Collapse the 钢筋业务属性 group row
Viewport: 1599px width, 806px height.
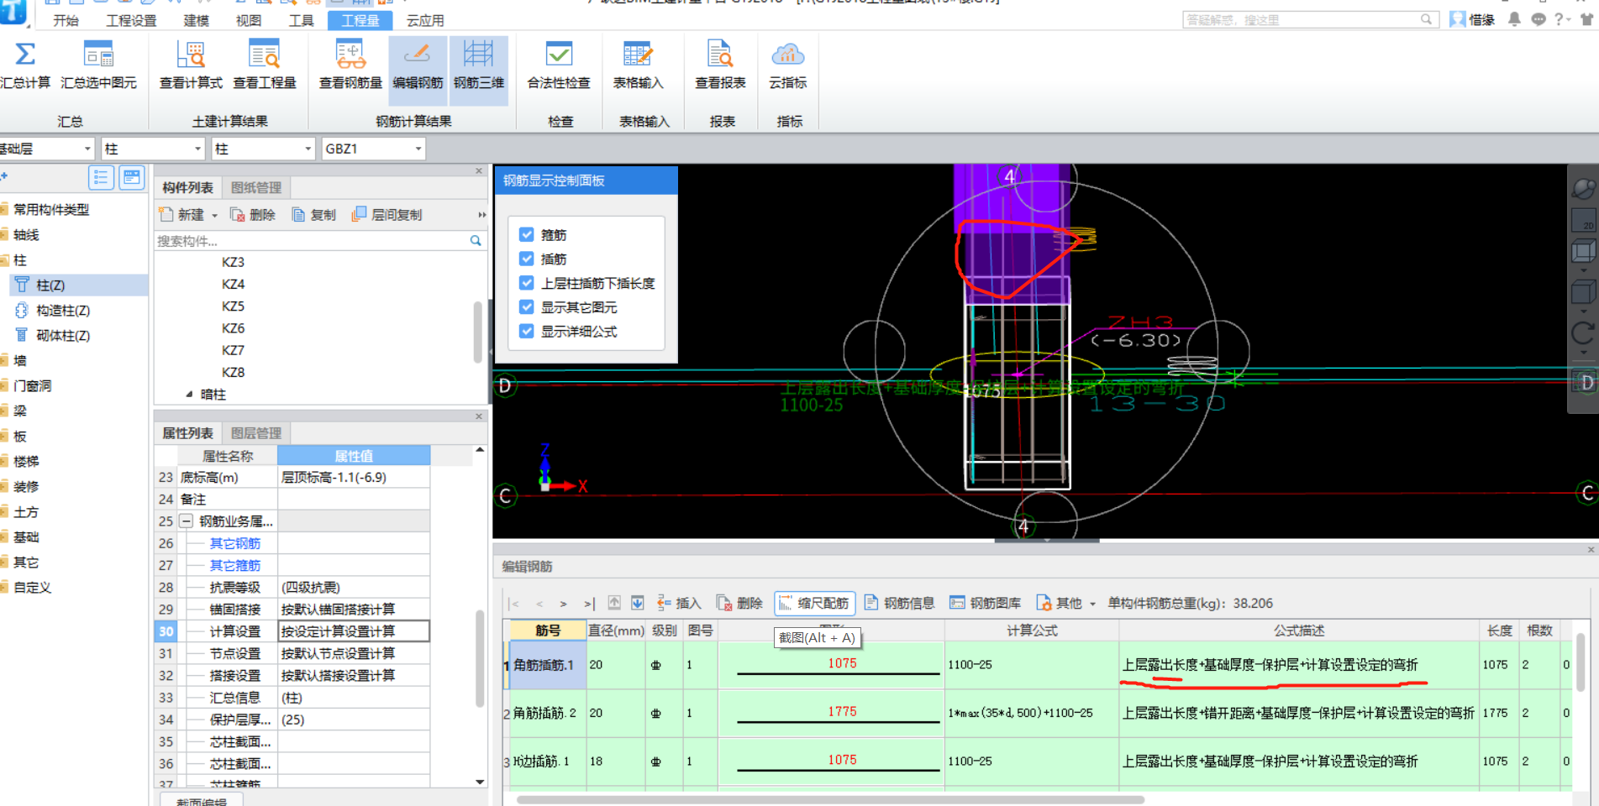tap(187, 521)
